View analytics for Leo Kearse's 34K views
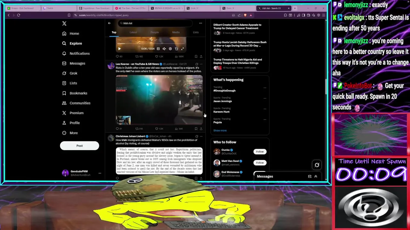410x230 pixels. 178,129
